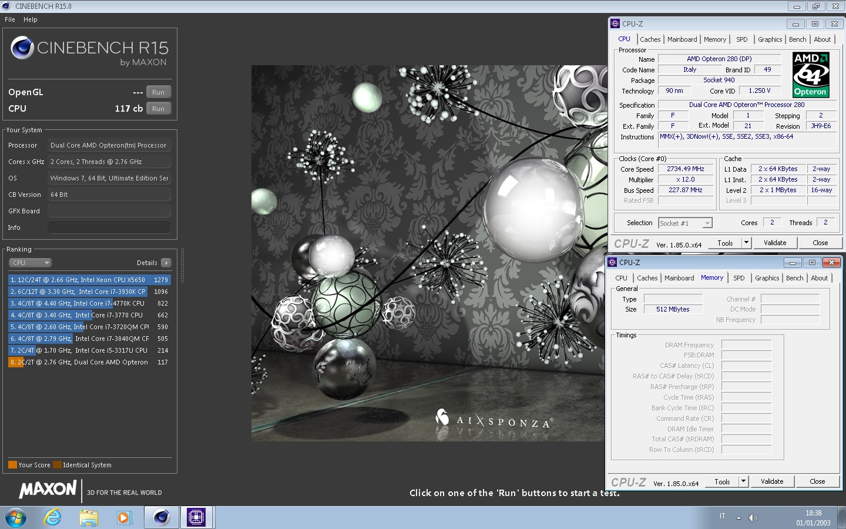Screen dimensions: 846x529
Task: Click the panel splitter handle beside Ranking
Action: [x=182, y=266]
